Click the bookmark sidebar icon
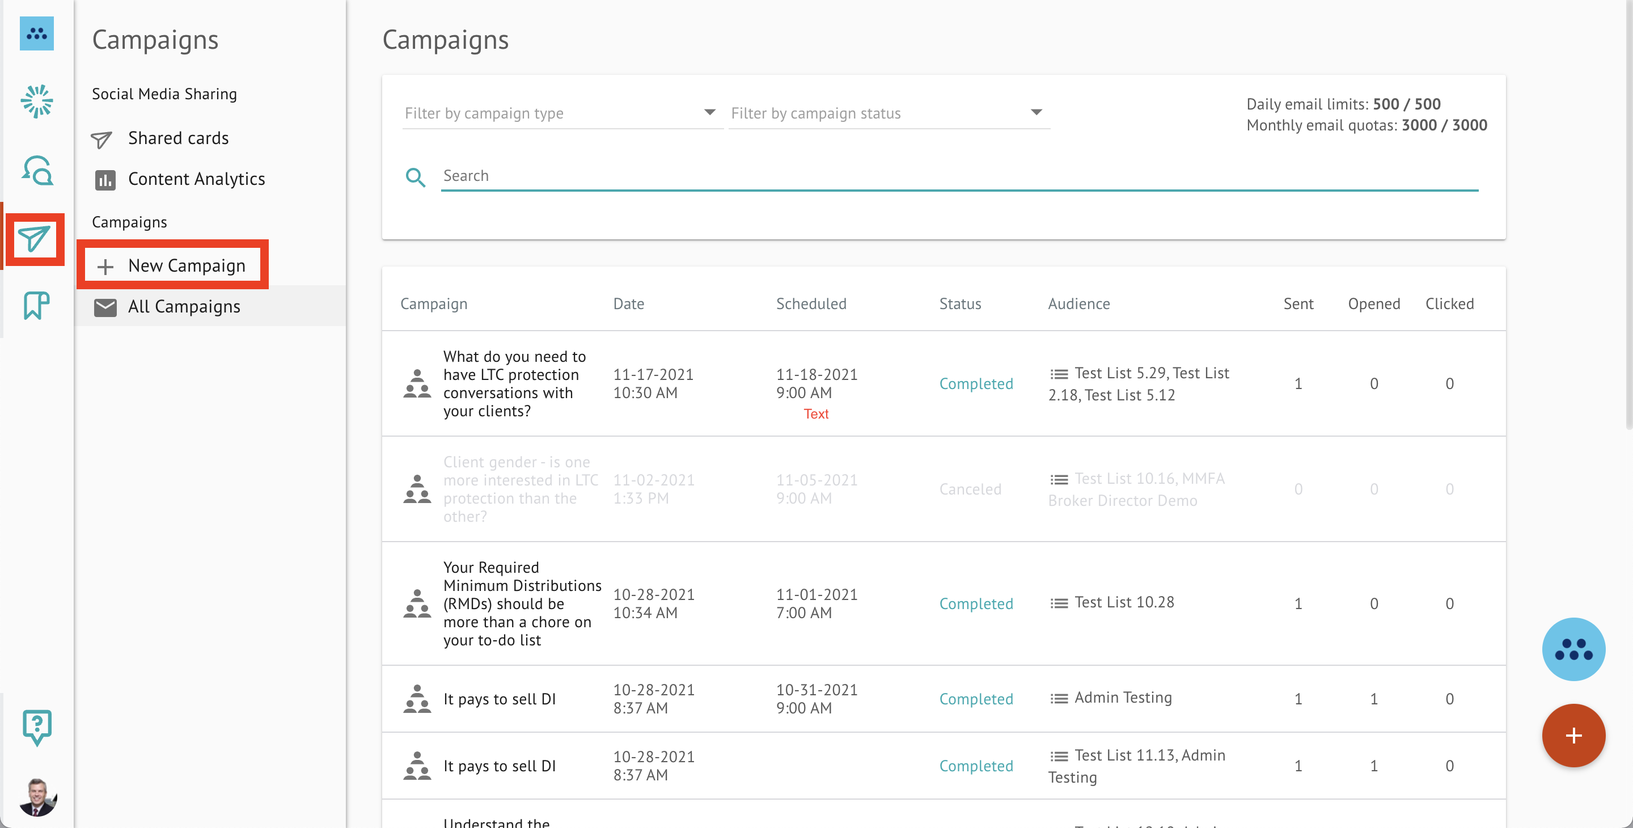 click(36, 306)
